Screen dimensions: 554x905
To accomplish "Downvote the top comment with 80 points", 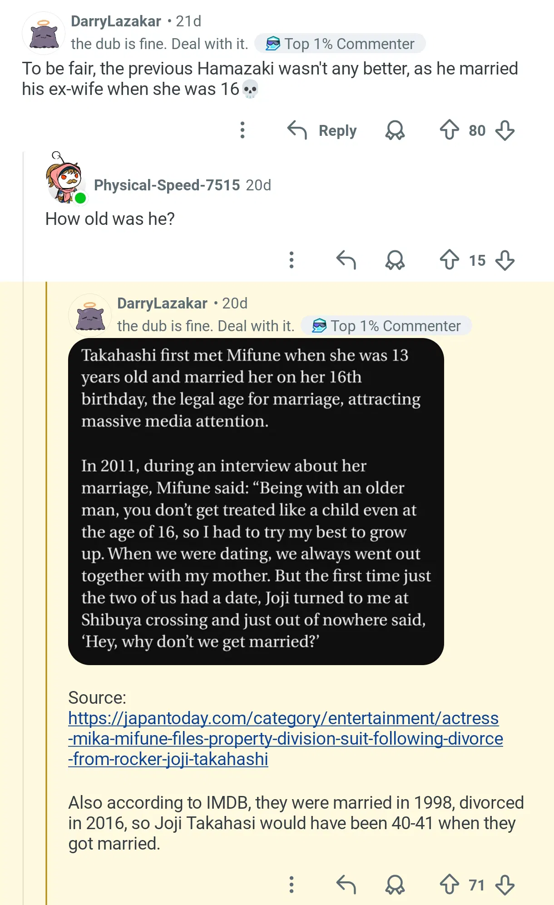I will pyautogui.click(x=505, y=130).
